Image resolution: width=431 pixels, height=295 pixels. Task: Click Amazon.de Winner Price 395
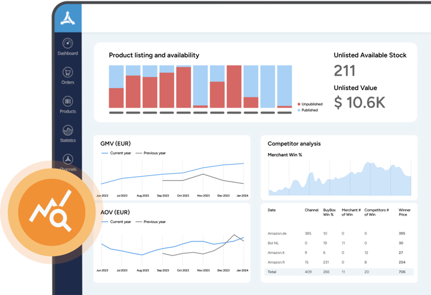[402, 233]
